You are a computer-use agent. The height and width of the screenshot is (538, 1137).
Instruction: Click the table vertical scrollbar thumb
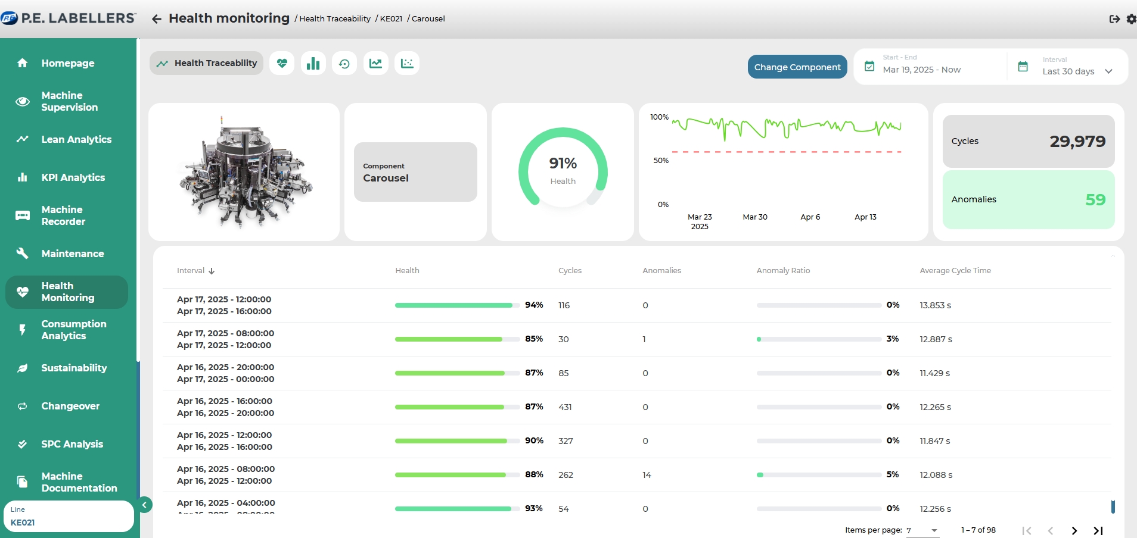(1113, 506)
